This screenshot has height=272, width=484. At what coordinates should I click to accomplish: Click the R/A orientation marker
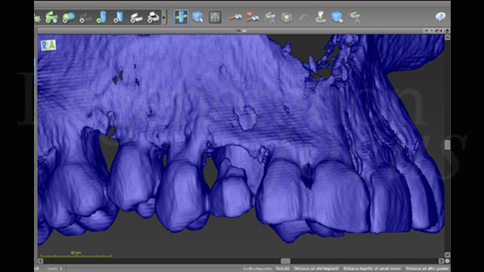[48, 45]
